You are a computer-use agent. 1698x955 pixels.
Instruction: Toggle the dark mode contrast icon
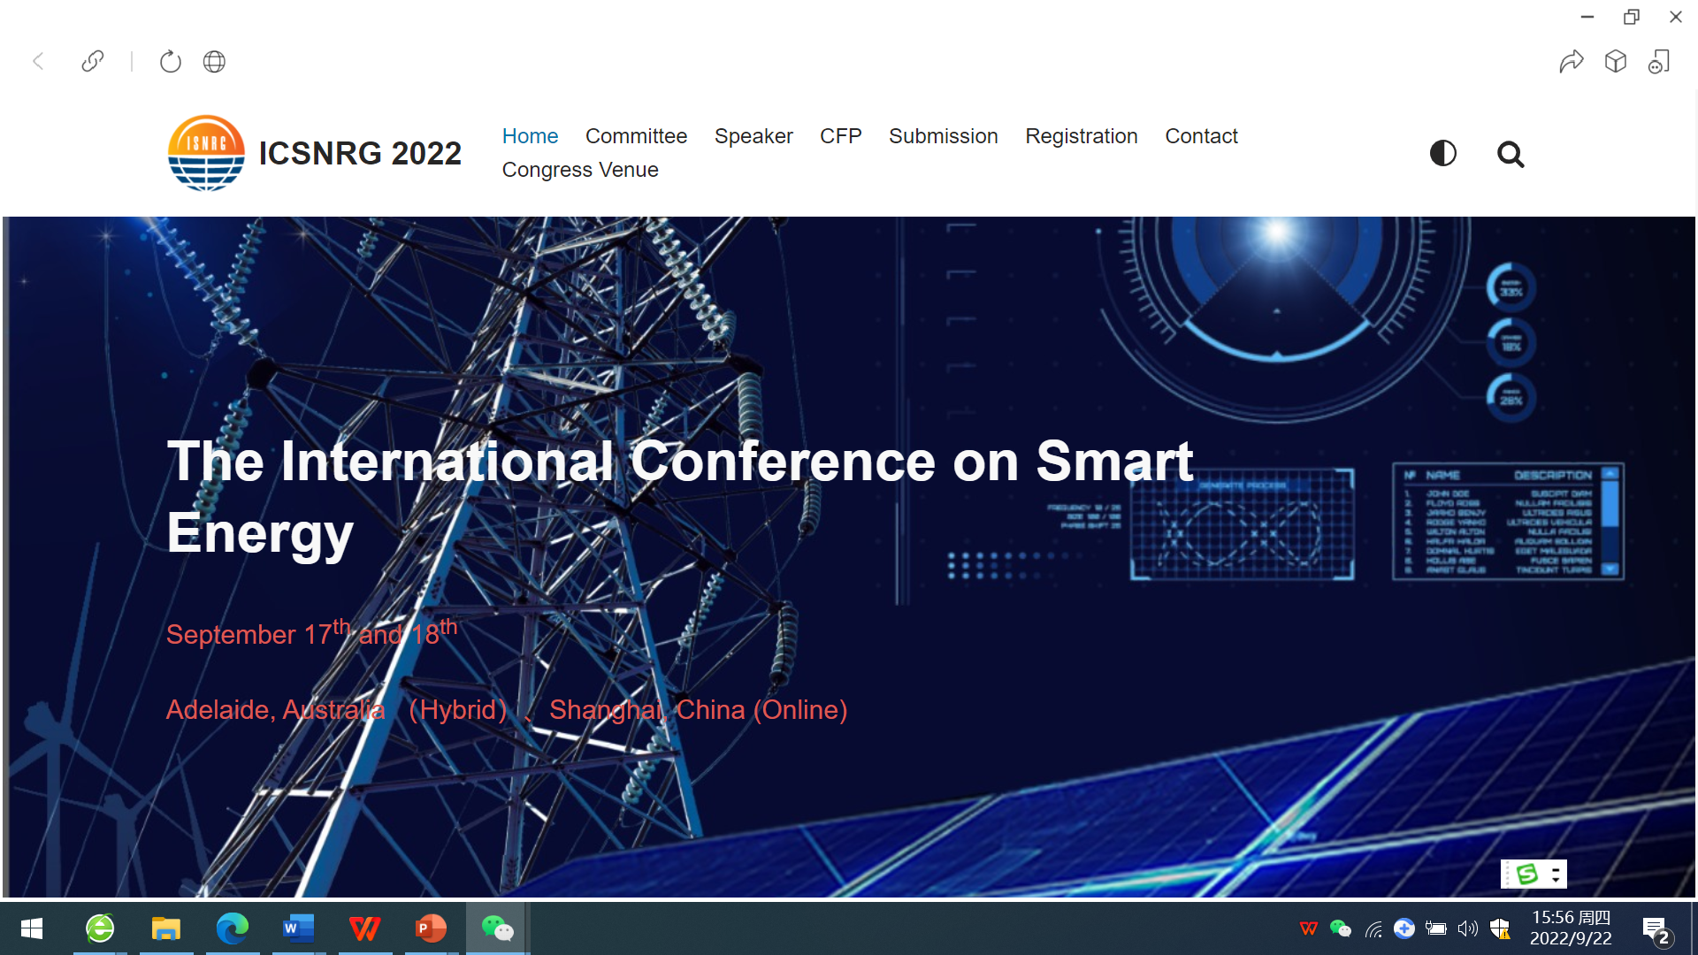pyautogui.click(x=1442, y=153)
